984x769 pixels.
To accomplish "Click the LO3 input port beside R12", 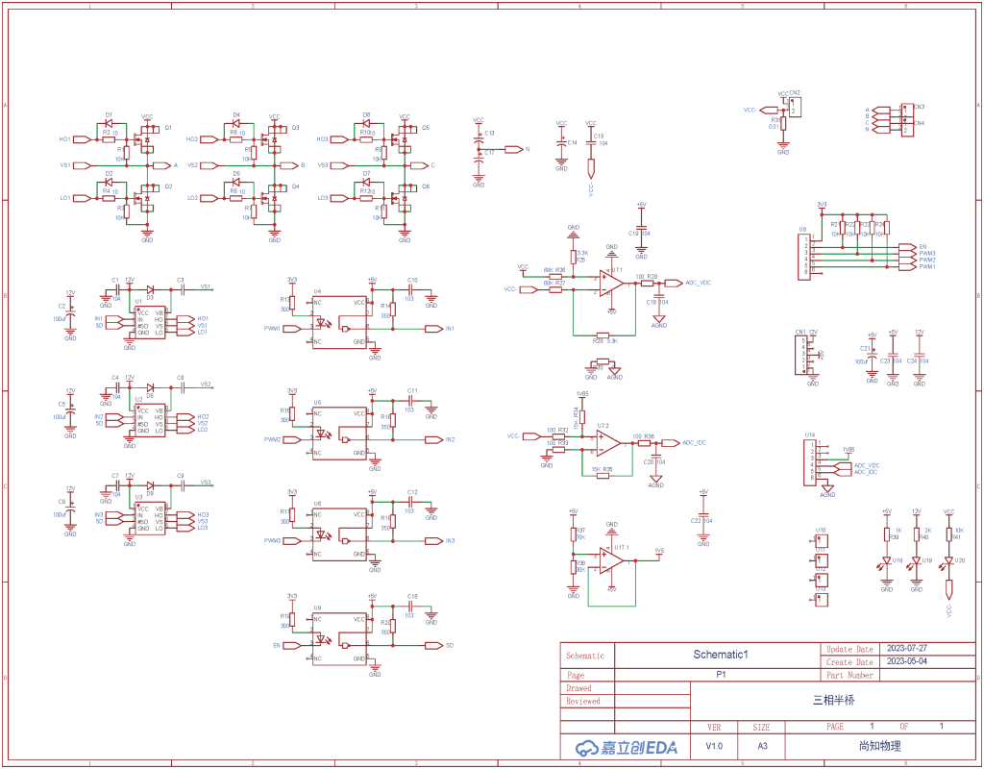I will (339, 198).
